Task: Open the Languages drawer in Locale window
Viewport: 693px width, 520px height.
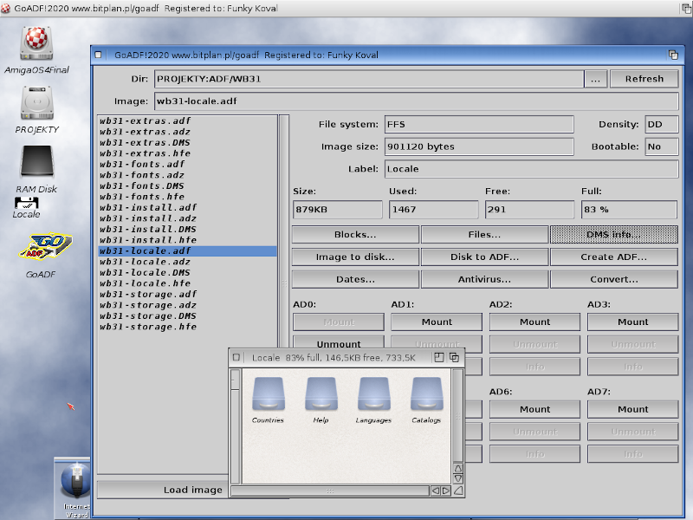Action: [373, 394]
